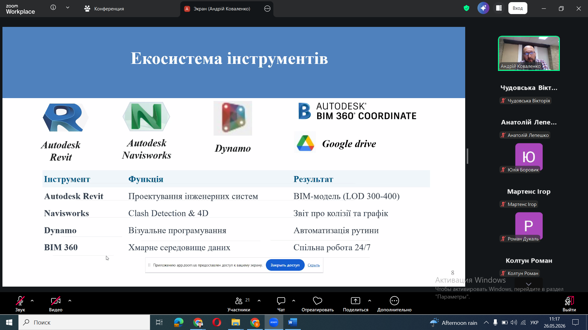Viewport: 588px width, 330px height.
Task: Launch Microsoft Edge from taskbar
Action: [x=179, y=322]
